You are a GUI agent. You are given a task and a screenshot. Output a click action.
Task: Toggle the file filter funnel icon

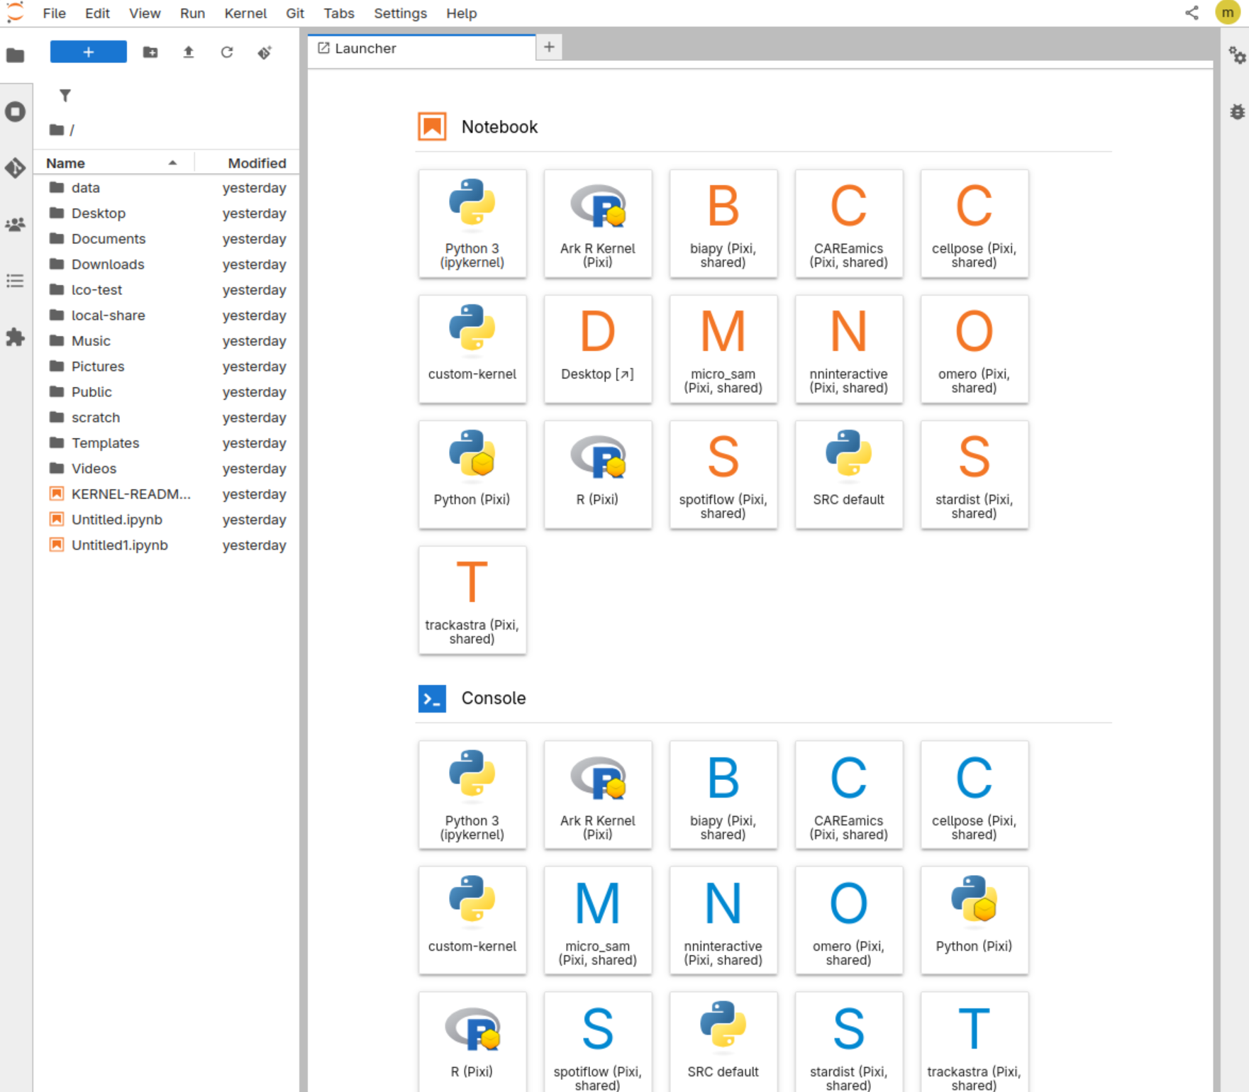(x=65, y=95)
